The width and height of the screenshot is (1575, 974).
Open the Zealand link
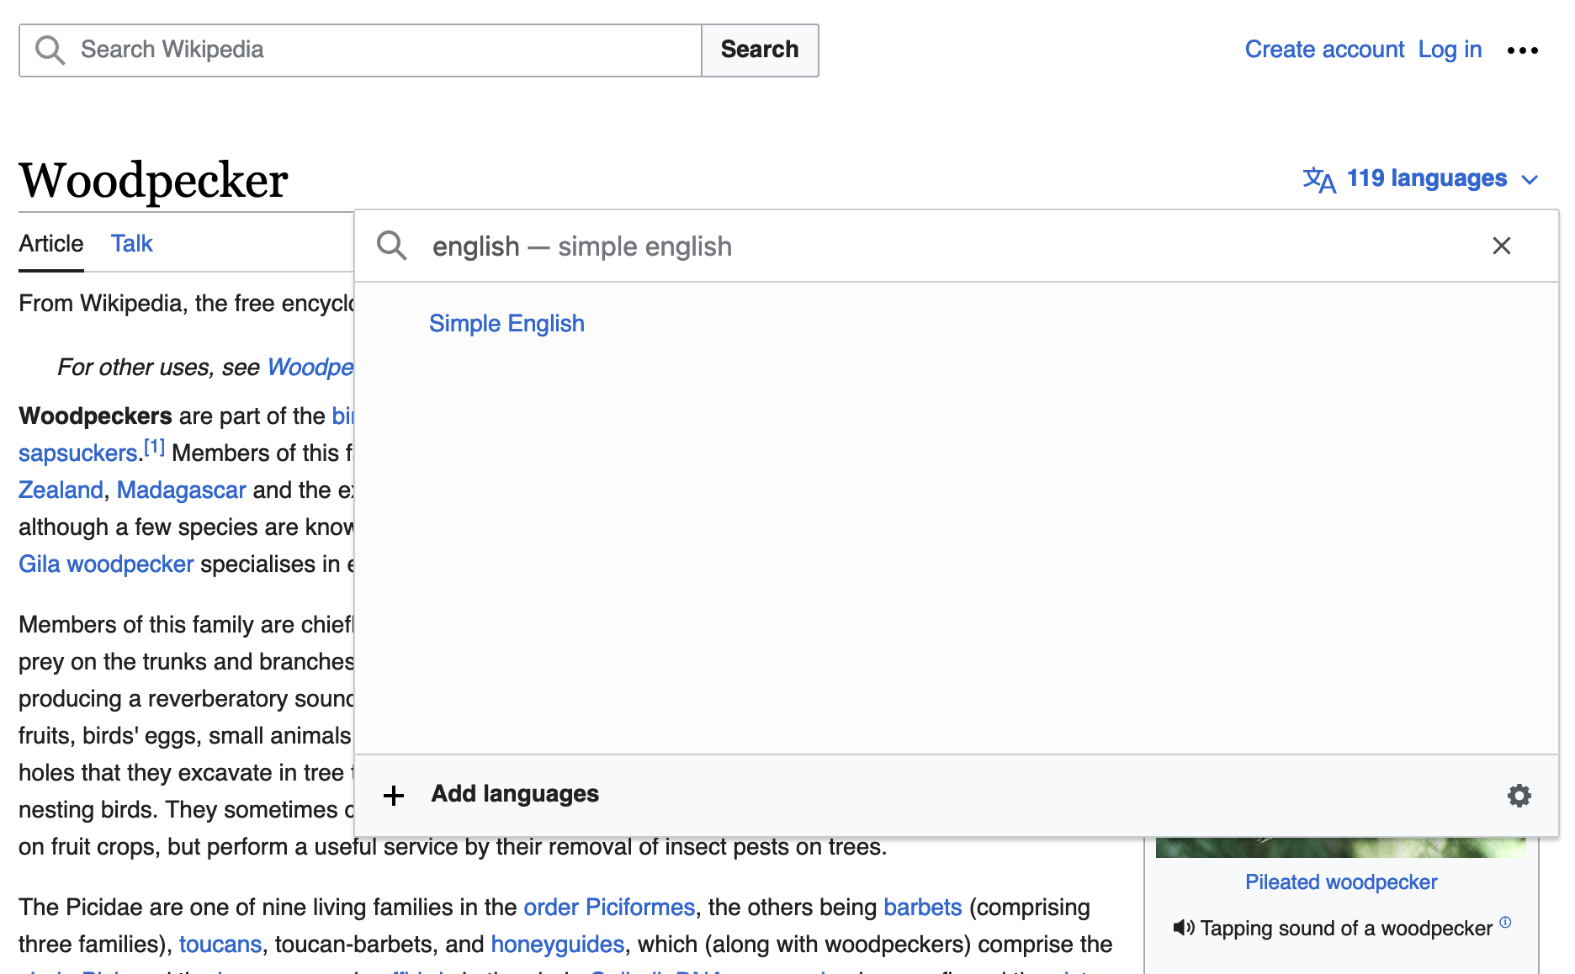click(x=61, y=490)
